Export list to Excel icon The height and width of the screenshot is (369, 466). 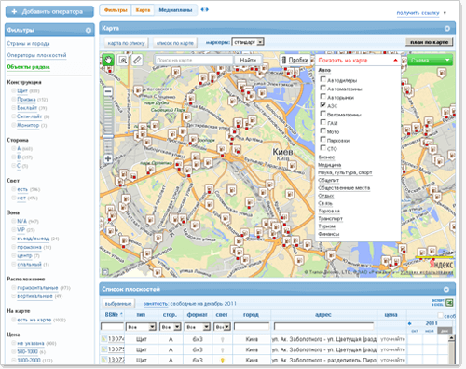(x=449, y=302)
